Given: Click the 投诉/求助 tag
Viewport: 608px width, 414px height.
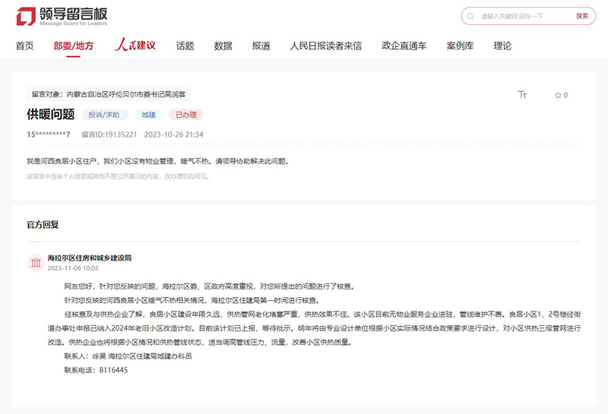Looking at the screenshot, I should click(x=104, y=115).
